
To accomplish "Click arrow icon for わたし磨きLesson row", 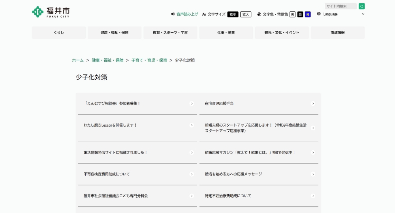I will click(x=192, y=125).
